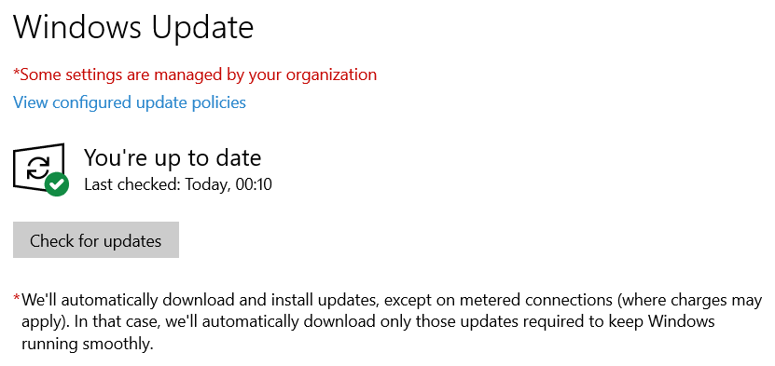775x366 pixels.
Task: Open View configured update policies link
Action: click(130, 102)
